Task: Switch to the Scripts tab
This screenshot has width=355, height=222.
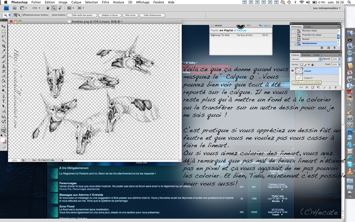Action: [307, 27]
